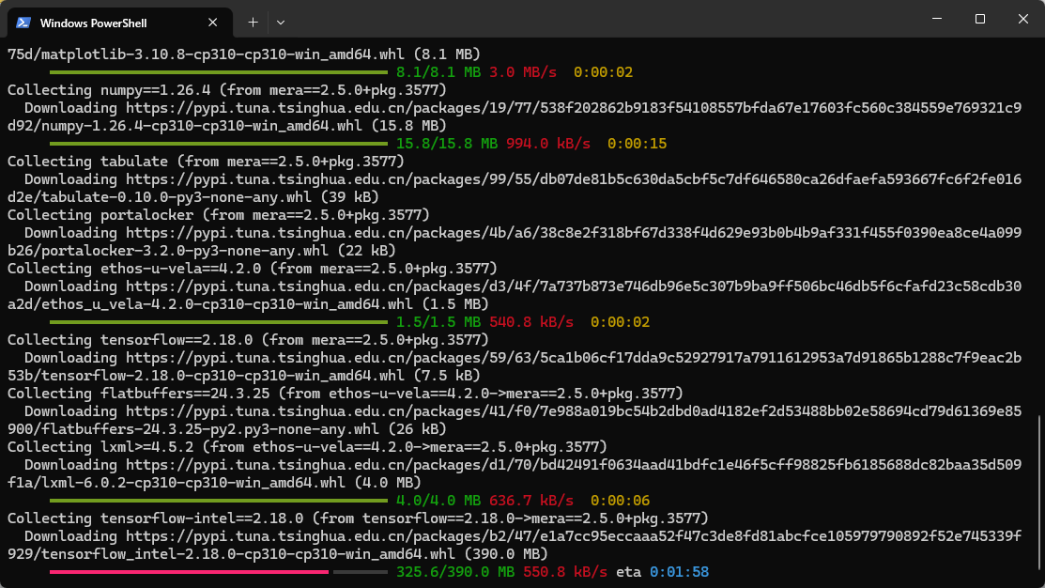Click the tabulate download URL line
Screen dimensions: 1045x588
coord(522,179)
